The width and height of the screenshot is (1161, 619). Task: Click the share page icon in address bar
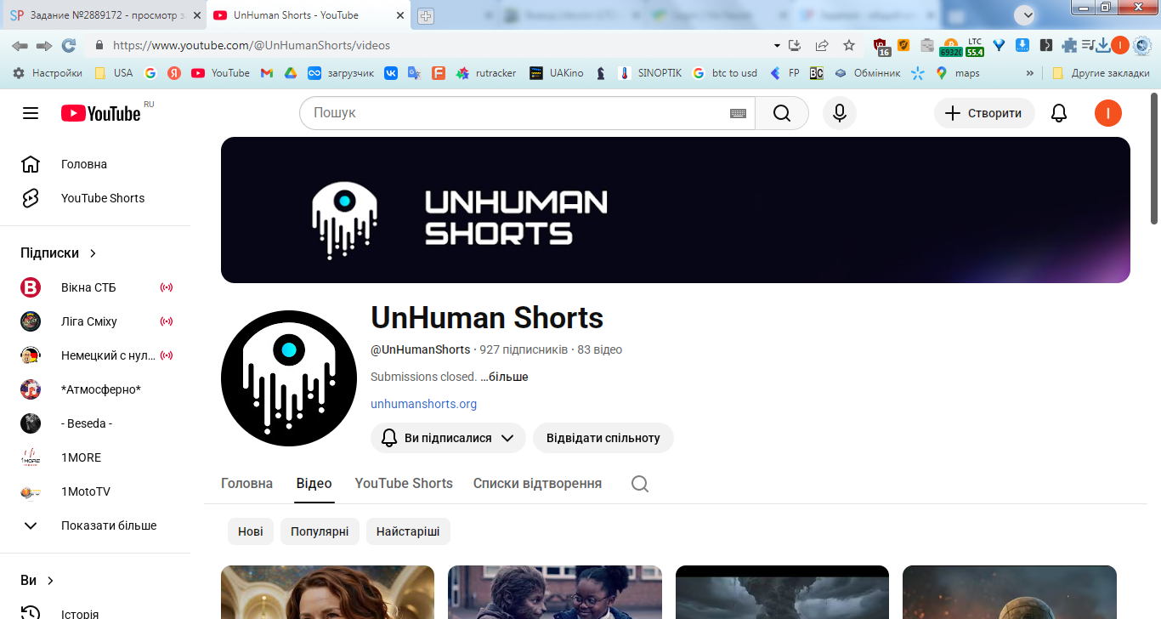[822, 45]
